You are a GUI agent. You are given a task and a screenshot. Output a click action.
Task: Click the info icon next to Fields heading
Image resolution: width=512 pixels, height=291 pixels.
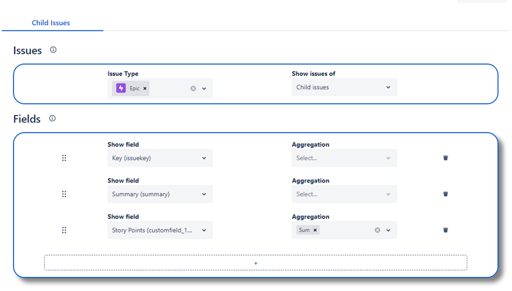point(52,119)
